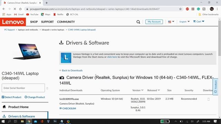Viewport: 221px width, 124px height.
Task: Open Chrome home page icon
Action: point(20,9)
